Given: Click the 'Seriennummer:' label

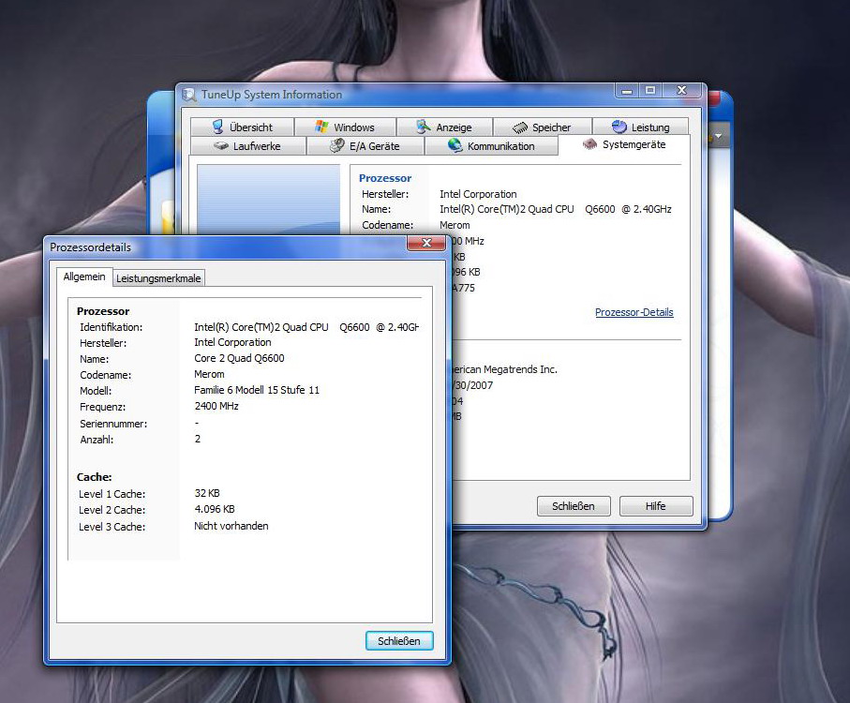Looking at the screenshot, I should coord(113,424).
